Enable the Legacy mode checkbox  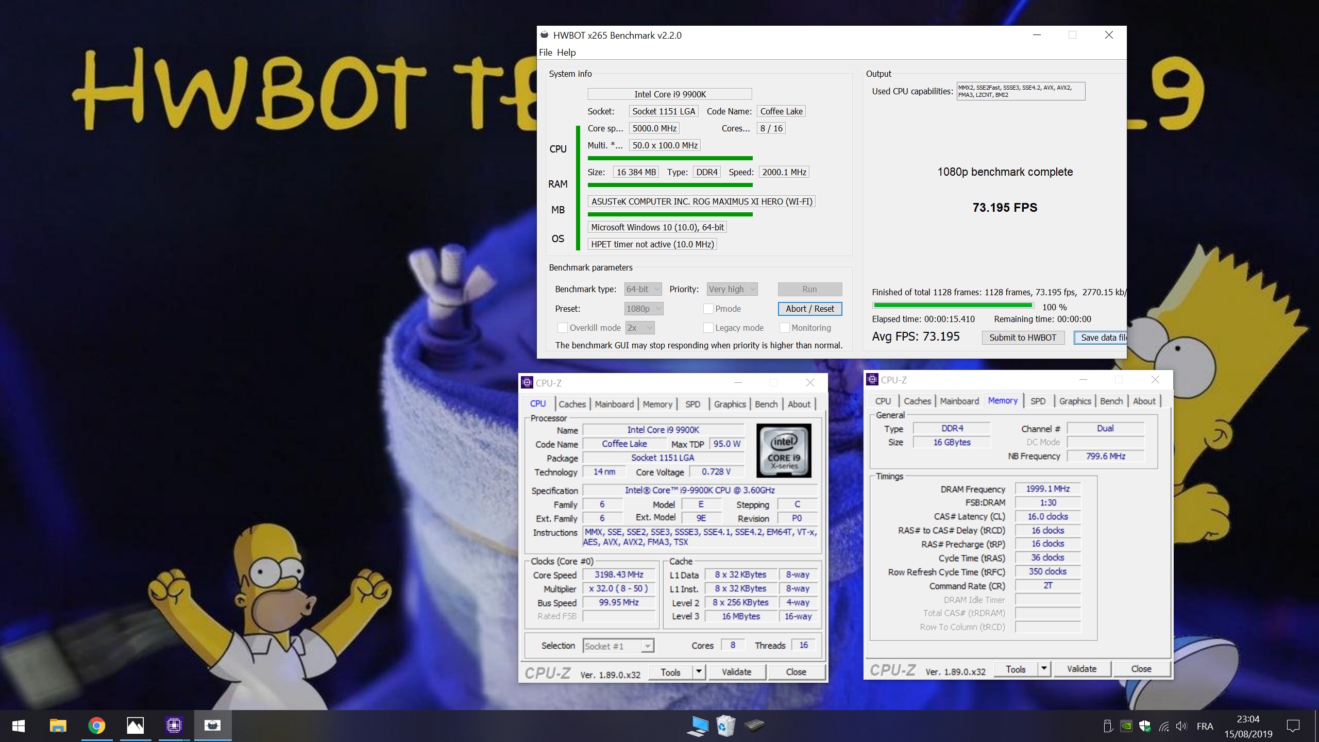coord(708,328)
